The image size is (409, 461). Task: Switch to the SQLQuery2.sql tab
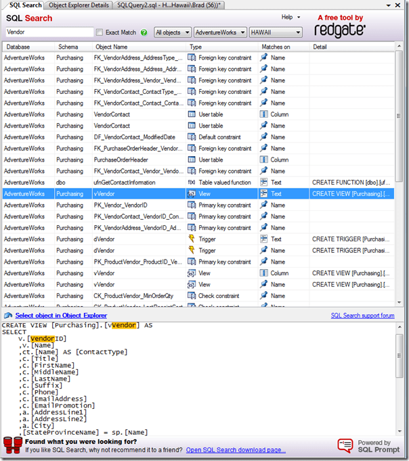(168, 5)
